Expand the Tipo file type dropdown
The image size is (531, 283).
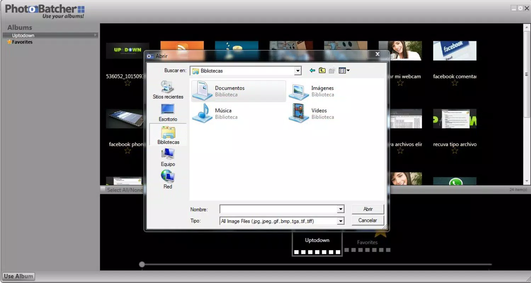click(340, 221)
